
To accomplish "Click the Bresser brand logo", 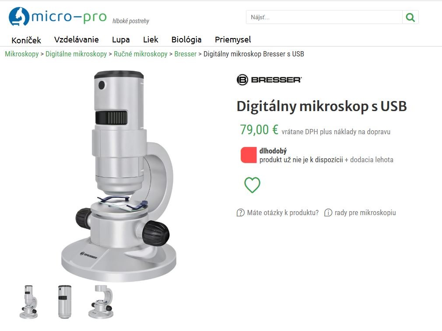I will pos(269,80).
